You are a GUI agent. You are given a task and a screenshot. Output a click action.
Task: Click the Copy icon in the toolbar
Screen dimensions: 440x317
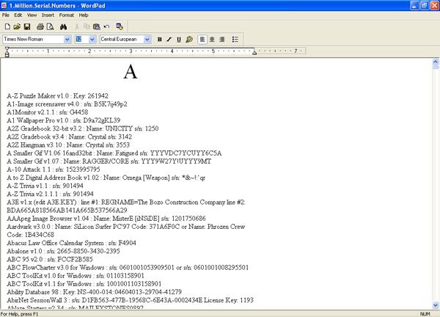[x=87, y=26]
